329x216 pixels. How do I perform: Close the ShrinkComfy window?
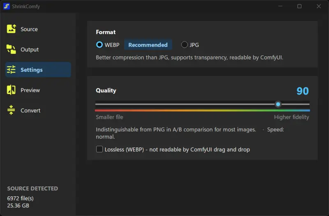pyautogui.click(x=319, y=6)
